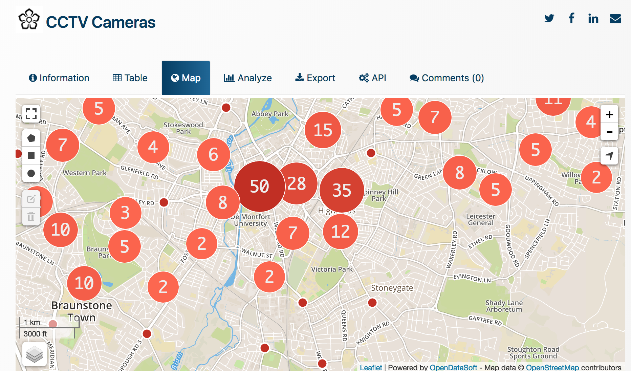The width and height of the screenshot is (631, 371).
Task: Share the dataset on Facebook
Action: click(571, 18)
